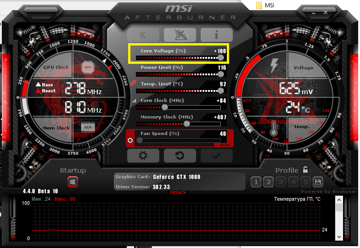Open the Kombustor K button

[143, 35]
